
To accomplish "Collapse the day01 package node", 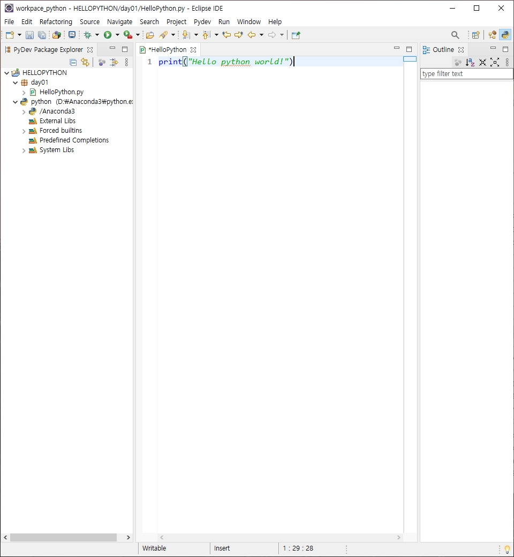I will (x=16, y=82).
